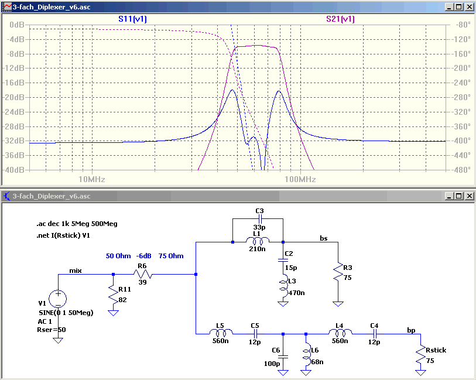476x380 pixels.
Task: Minimize the schematic window
Action: coord(449,196)
